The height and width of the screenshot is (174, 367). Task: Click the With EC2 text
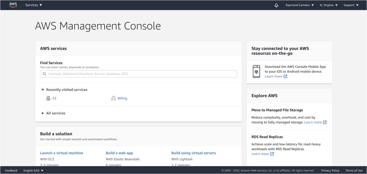point(47,159)
